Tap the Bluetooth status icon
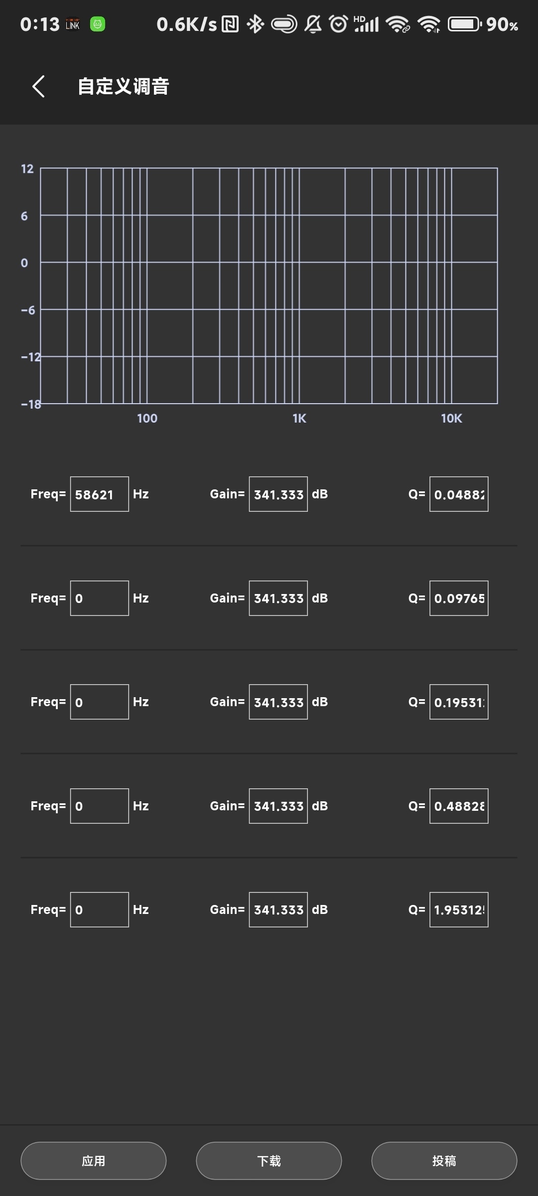The width and height of the screenshot is (538, 1196). (256, 24)
